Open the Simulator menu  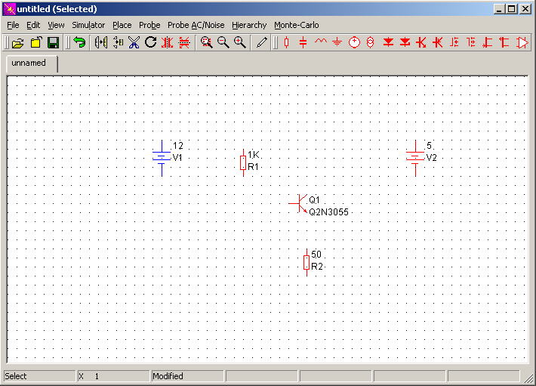click(88, 25)
